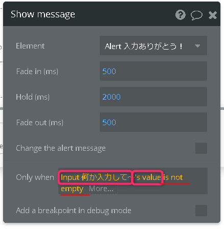Toggle Add a breakpoint in debug mode
The width and height of the screenshot is (224, 229).
click(x=201, y=211)
